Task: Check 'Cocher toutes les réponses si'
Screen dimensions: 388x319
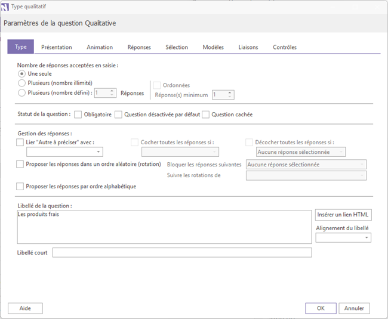Action: [x=135, y=143]
